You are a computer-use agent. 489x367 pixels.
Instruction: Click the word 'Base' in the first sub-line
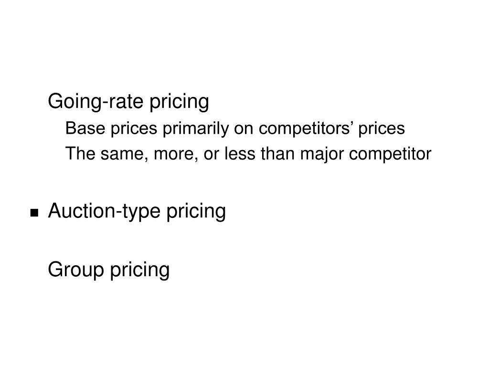[85, 128]
